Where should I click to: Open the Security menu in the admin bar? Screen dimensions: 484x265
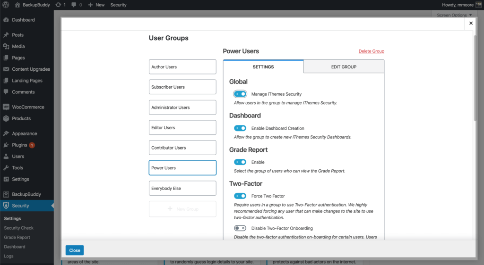pos(118,5)
